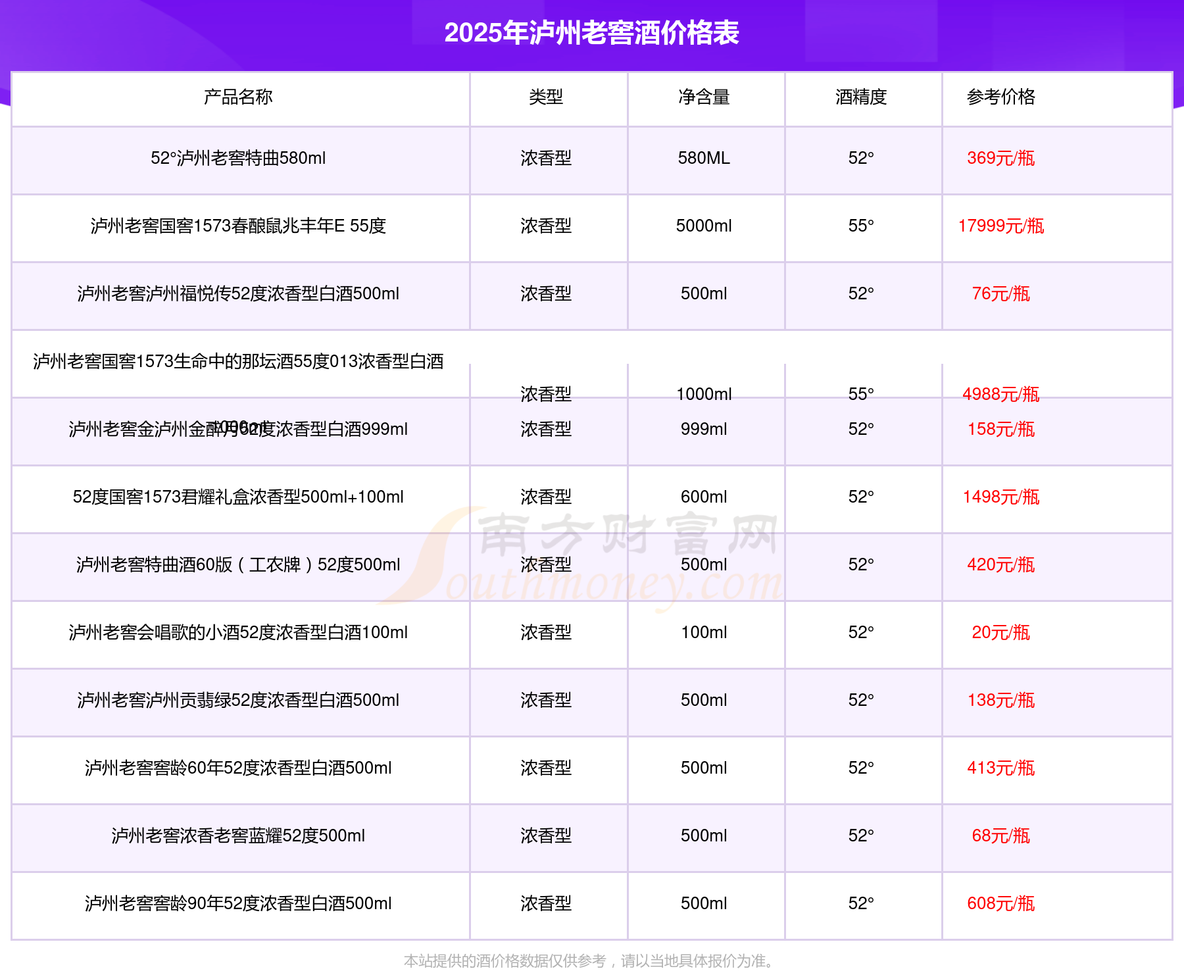Select the "酒精度" column header
This screenshot has width=1184, height=971.
point(861,97)
